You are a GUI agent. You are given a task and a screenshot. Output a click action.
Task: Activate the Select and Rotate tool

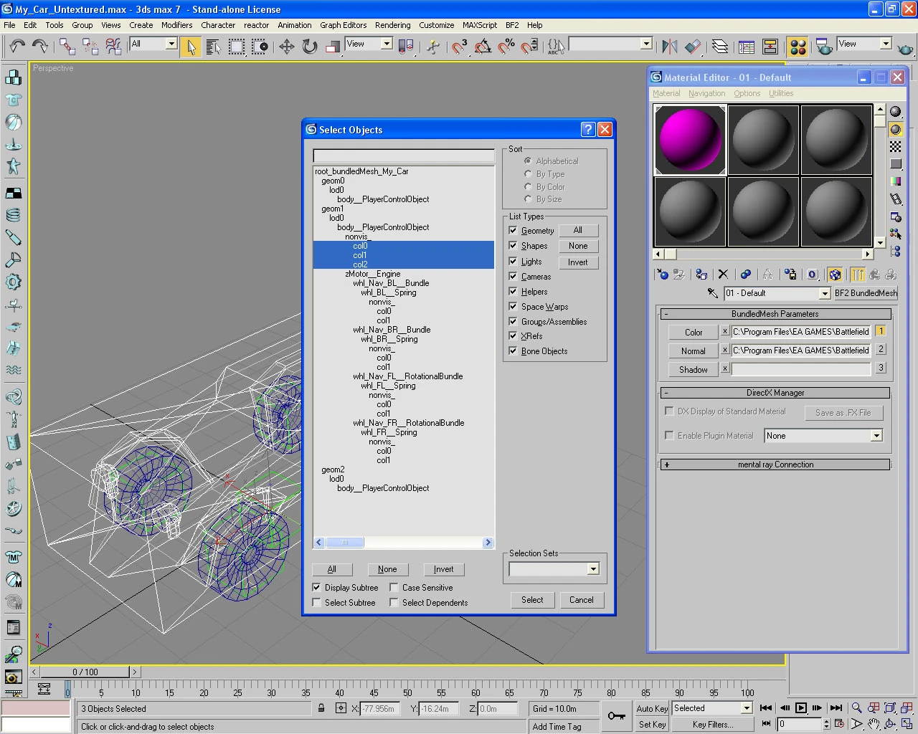tap(310, 47)
